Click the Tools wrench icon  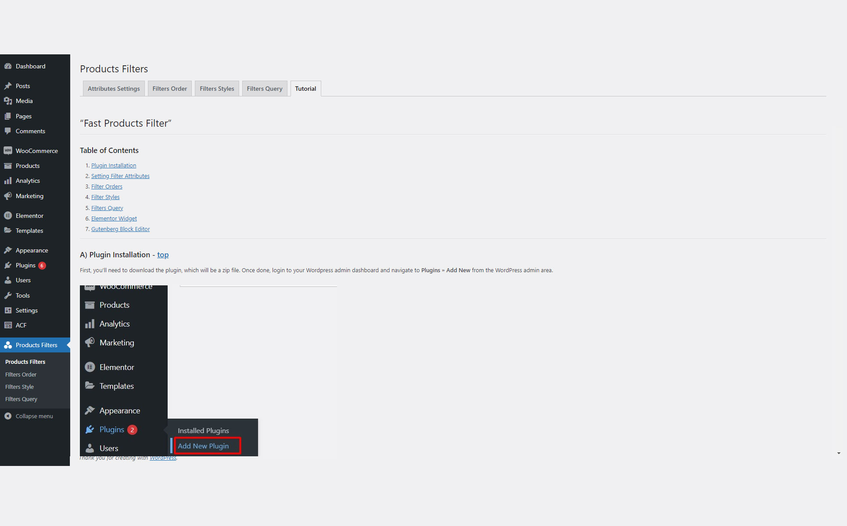[8, 295]
